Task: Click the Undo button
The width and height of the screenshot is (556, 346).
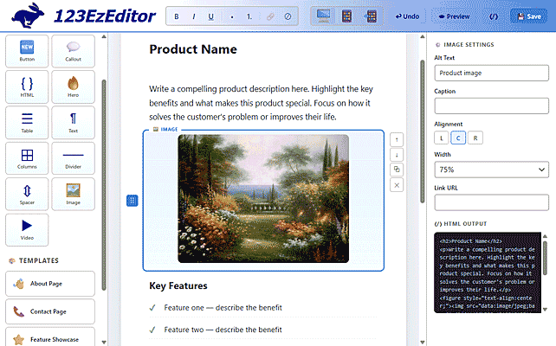Action: pos(407,16)
